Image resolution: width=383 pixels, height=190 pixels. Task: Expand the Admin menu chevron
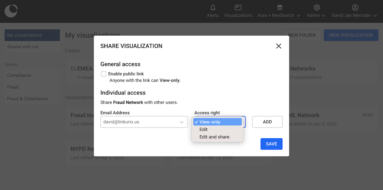pos(323,16)
